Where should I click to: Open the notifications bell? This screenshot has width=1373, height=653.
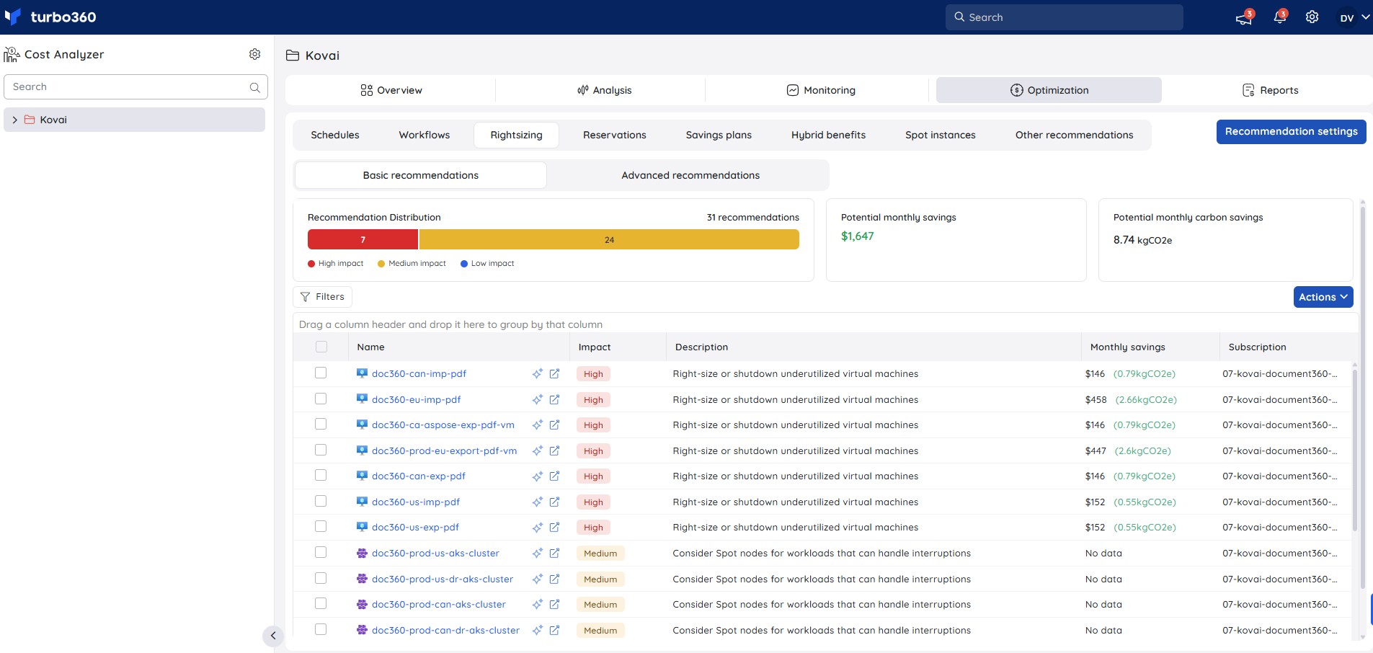(x=1280, y=17)
